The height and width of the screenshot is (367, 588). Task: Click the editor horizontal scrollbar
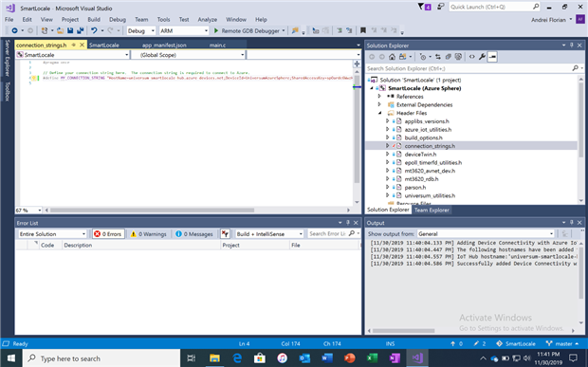(x=152, y=211)
